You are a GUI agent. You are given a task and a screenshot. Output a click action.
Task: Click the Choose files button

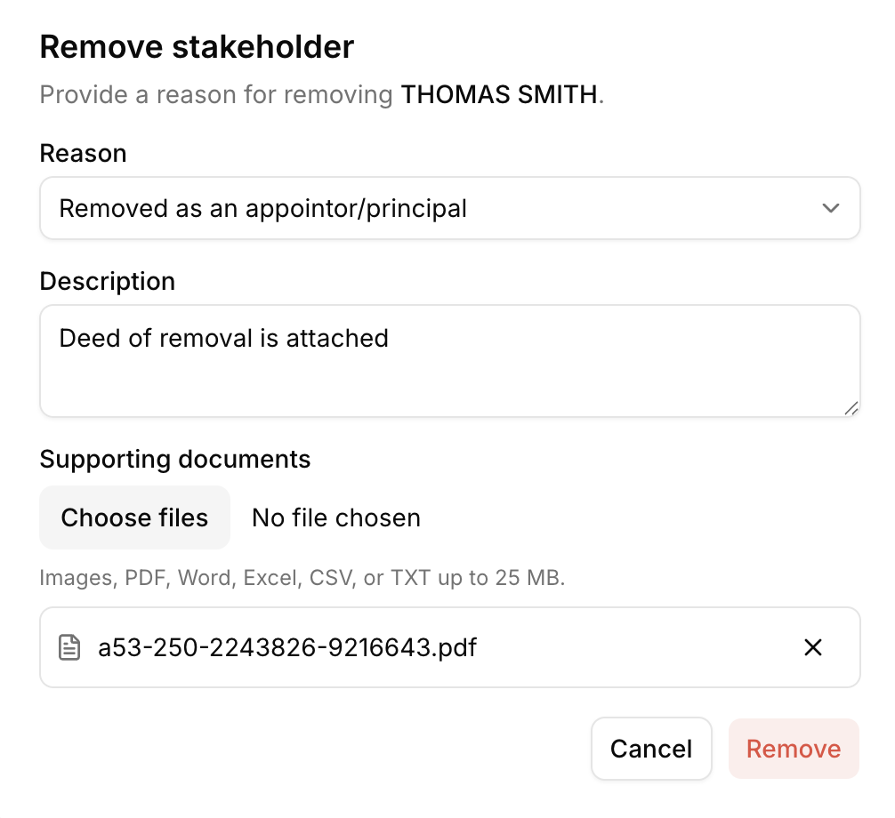coord(134,517)
